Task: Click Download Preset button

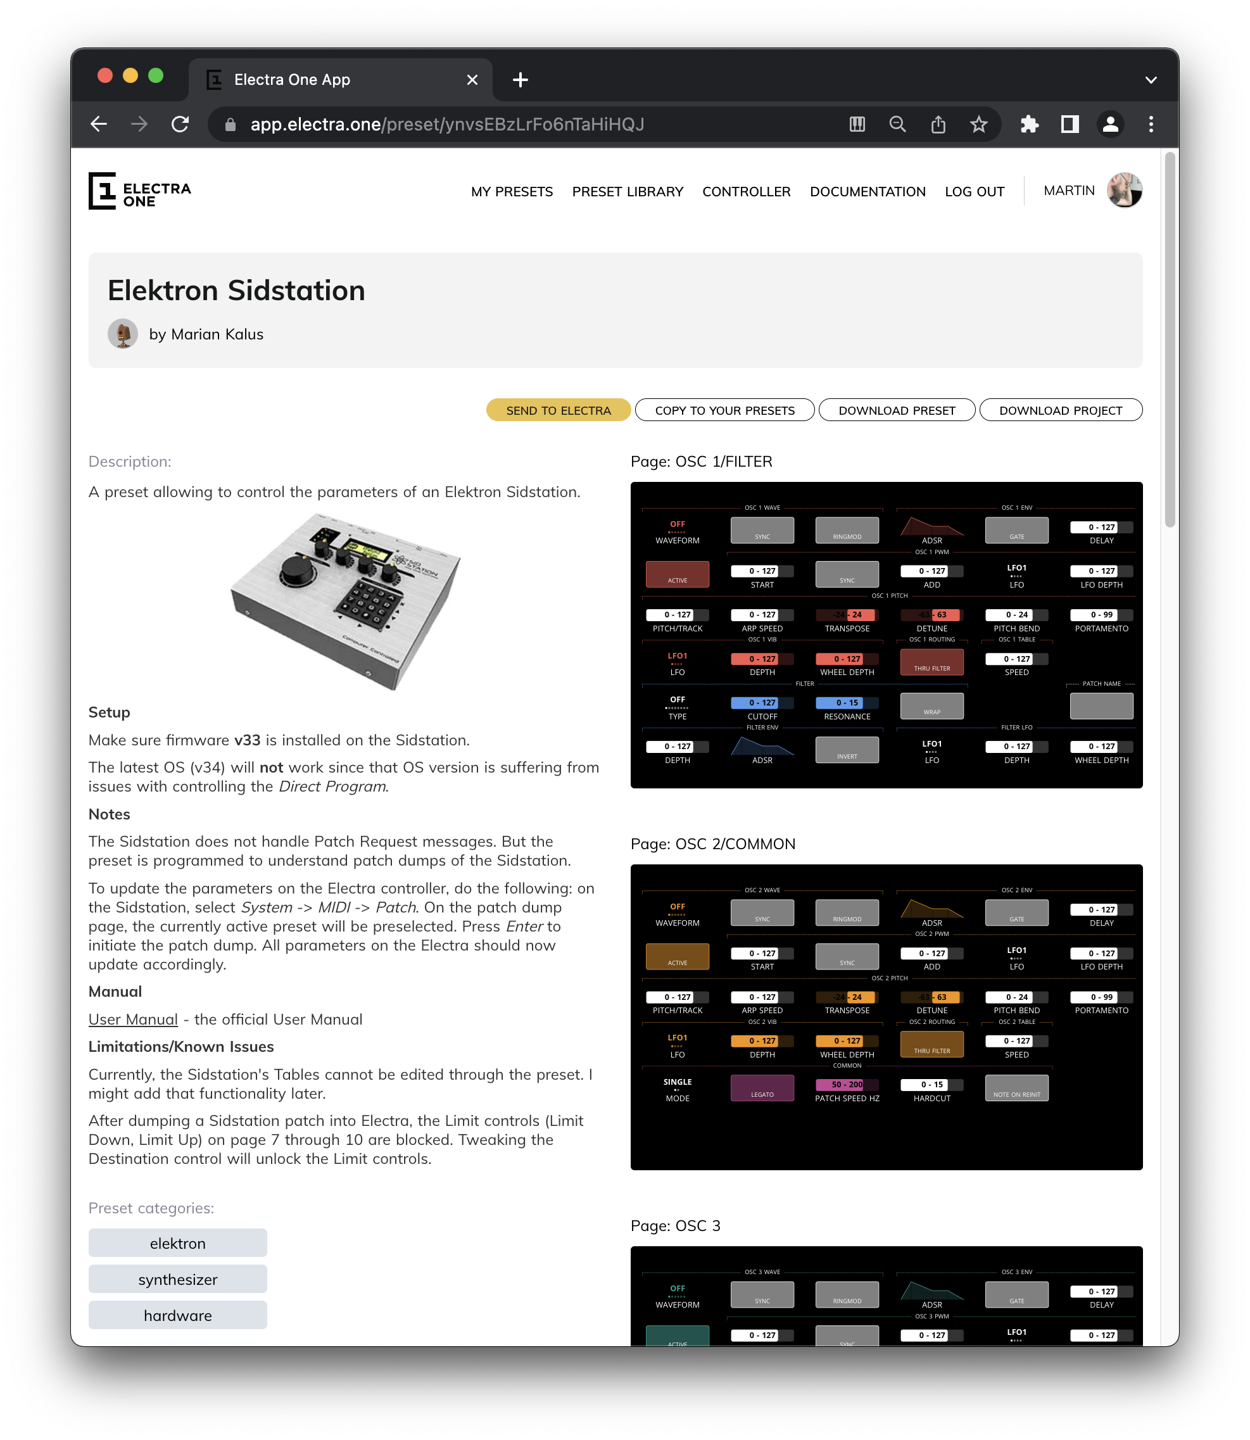Action: 897,410
